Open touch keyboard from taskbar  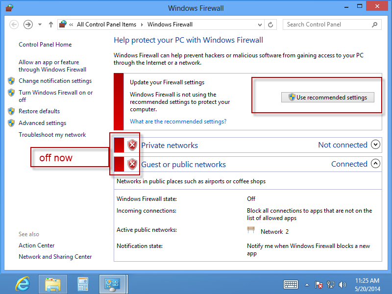(291, 285)
